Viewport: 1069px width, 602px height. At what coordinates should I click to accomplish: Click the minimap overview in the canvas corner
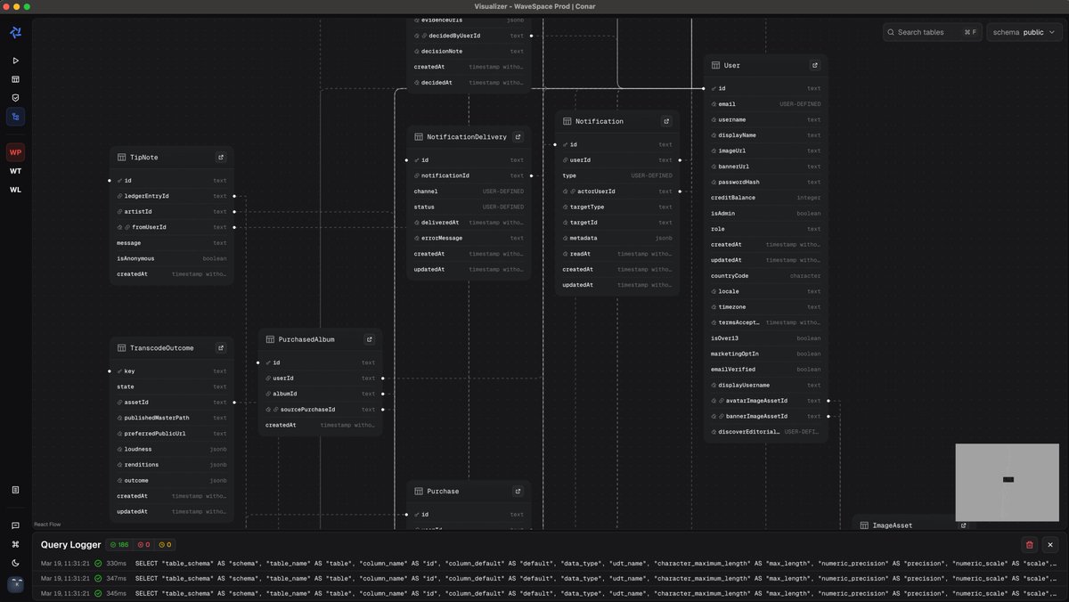click(1008, 482)
